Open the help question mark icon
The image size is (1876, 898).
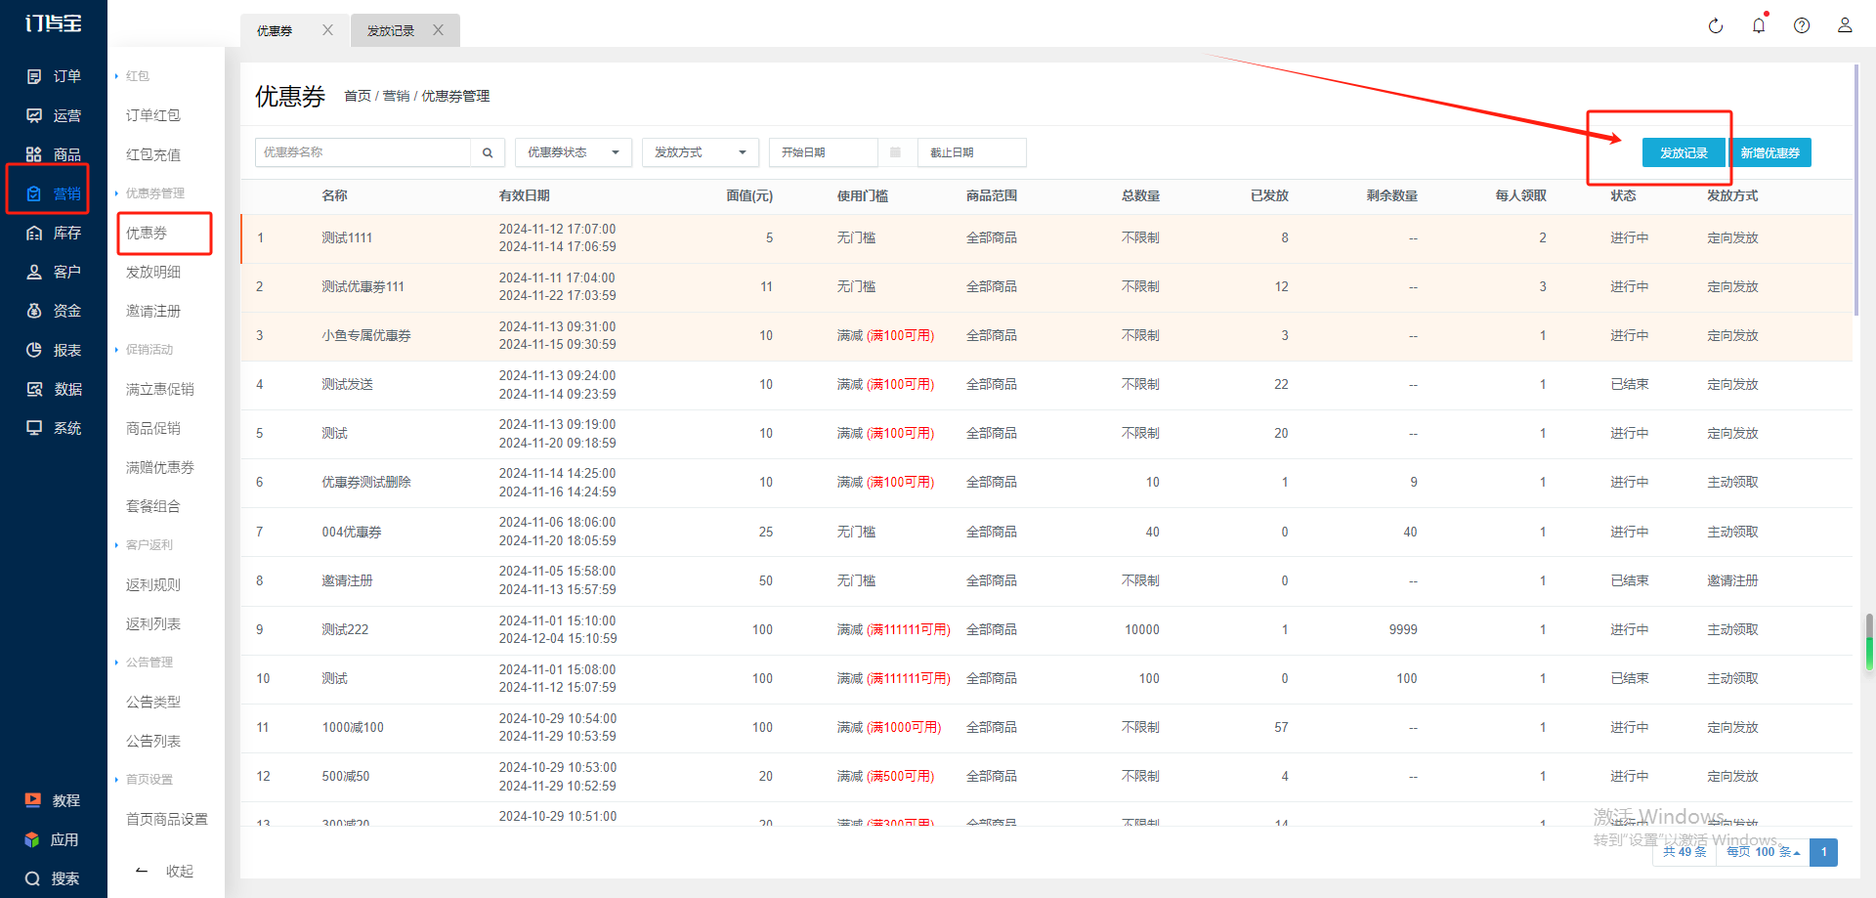click(1801, 26)
